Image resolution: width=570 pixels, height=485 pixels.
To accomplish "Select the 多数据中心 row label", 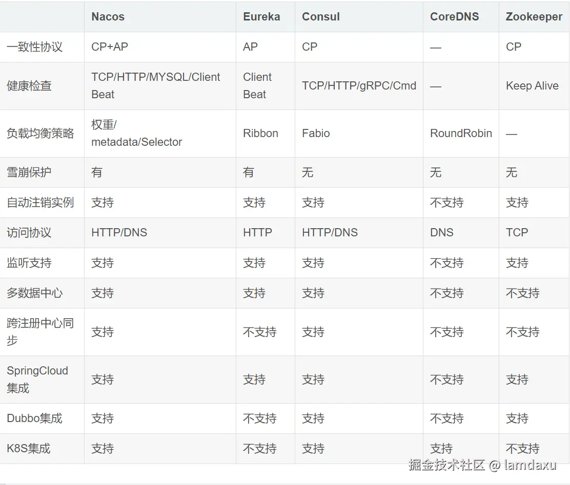I will pos(34,293).
